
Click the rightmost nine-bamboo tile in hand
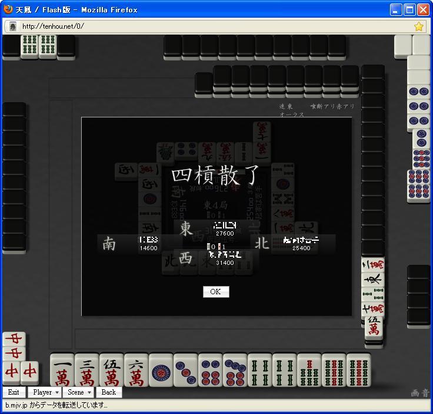click(359, 371)
